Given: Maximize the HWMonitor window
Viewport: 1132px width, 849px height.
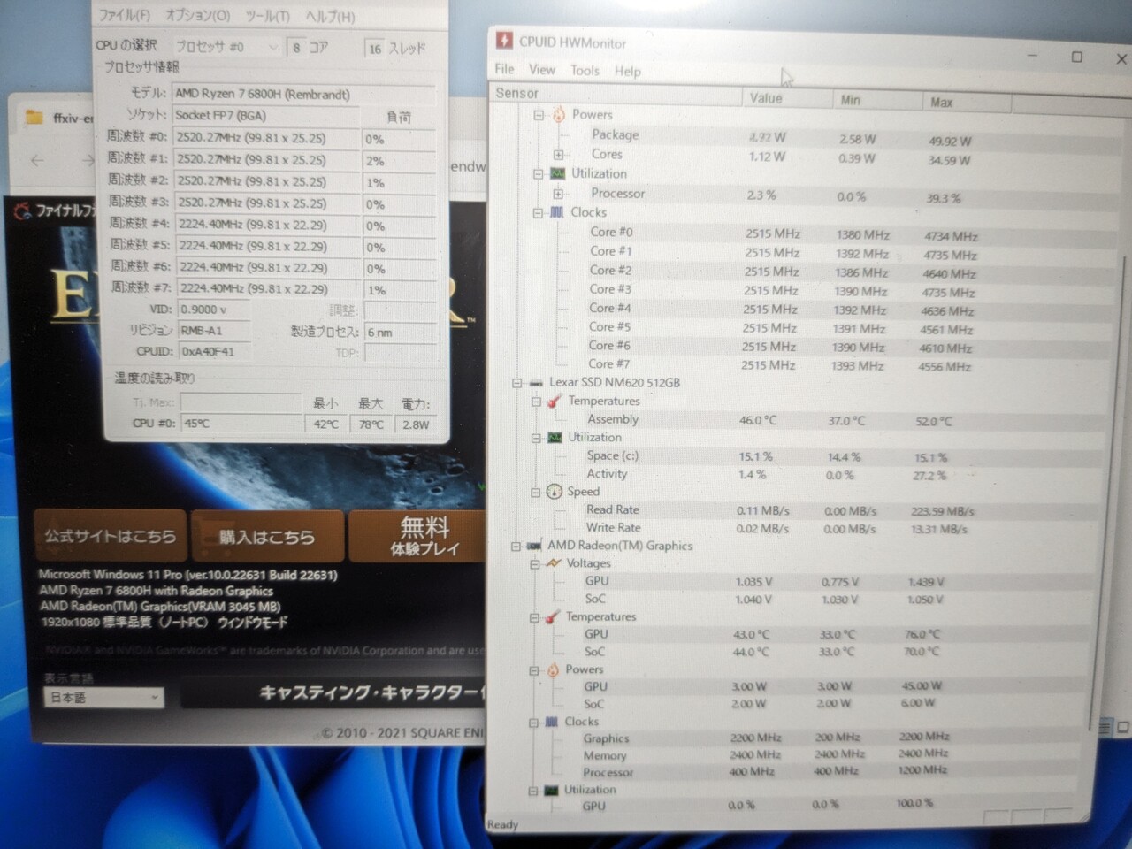Looking at the screenshot, I should (x=1076, y=57).
